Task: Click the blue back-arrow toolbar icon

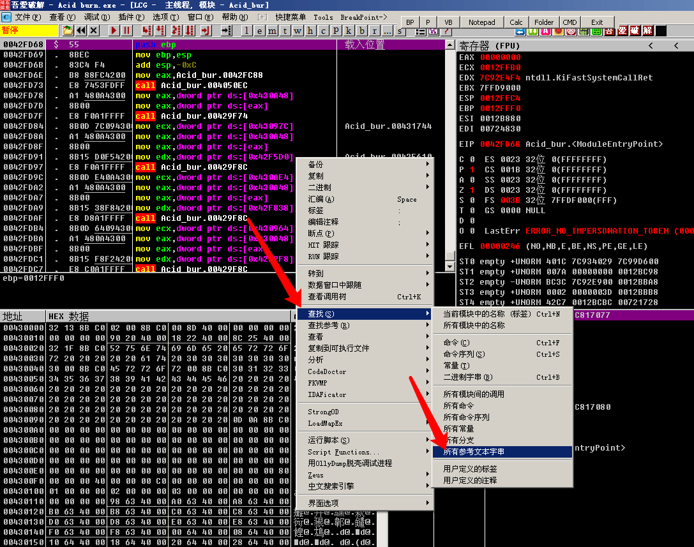Action: [x=520, y=31]
